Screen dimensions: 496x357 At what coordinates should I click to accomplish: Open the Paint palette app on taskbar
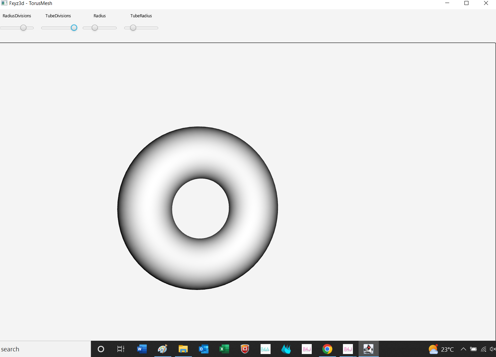coord(162,349)
